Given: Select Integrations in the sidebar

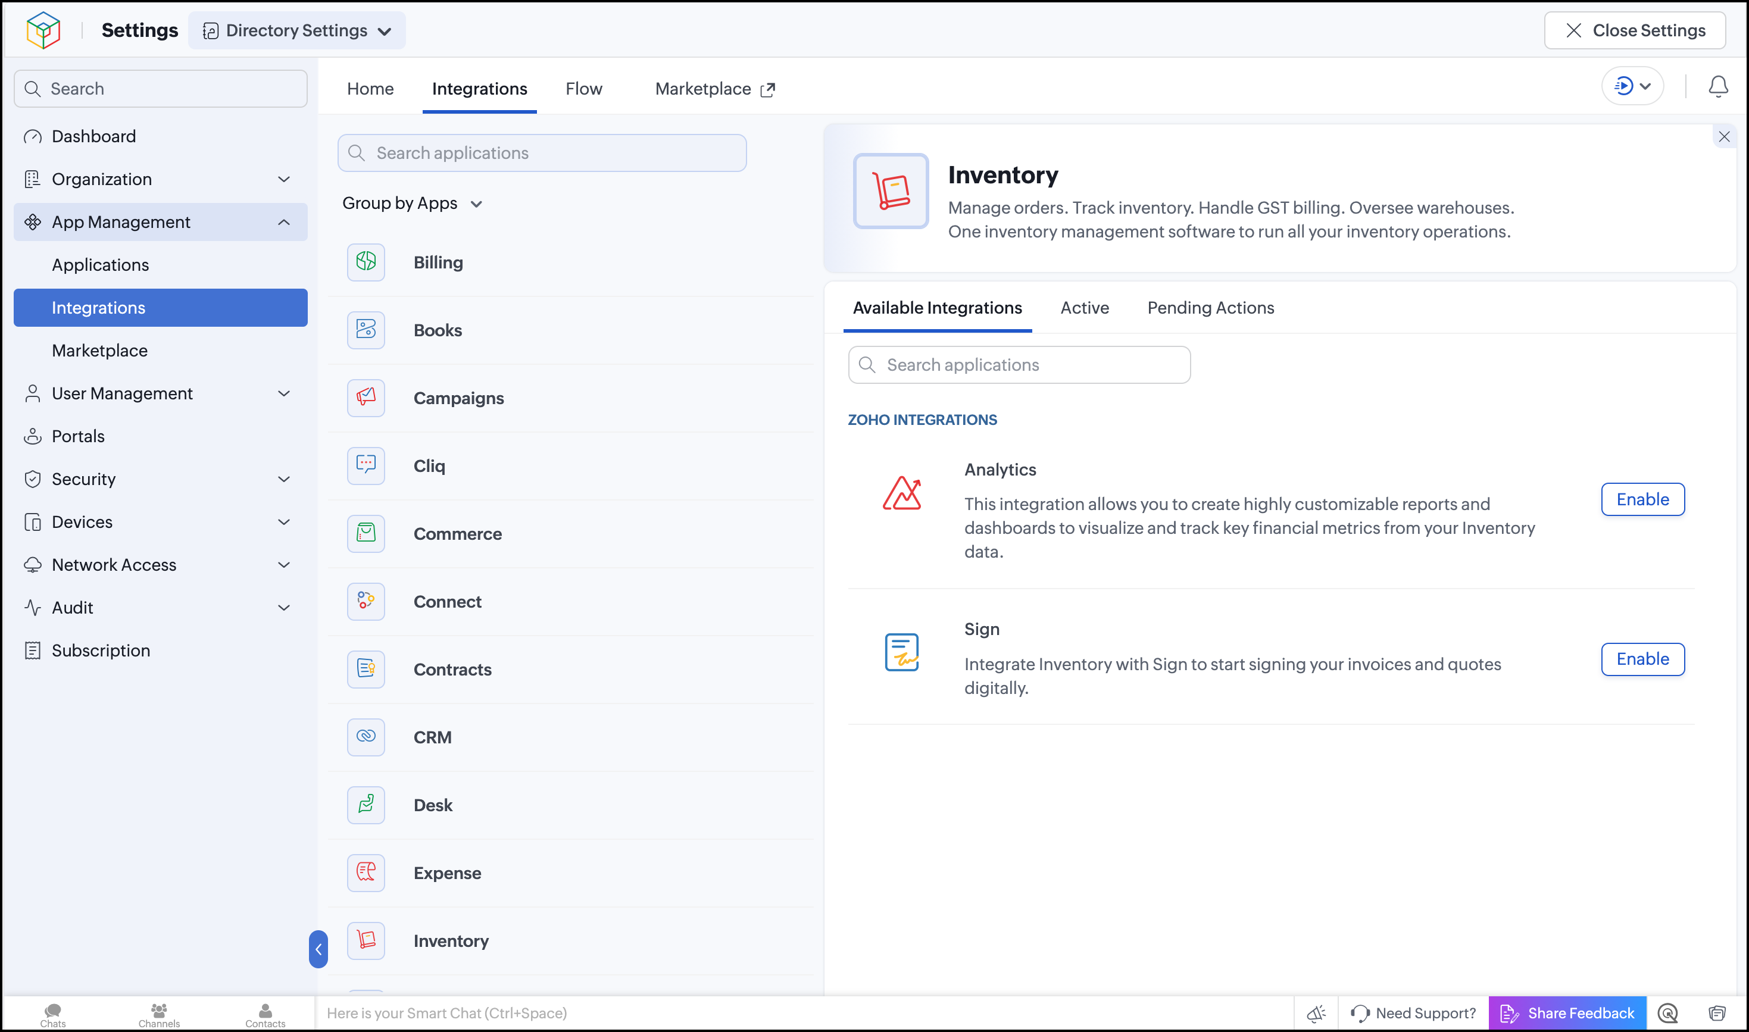Looking at the screenshot, I should click(161, 307).
